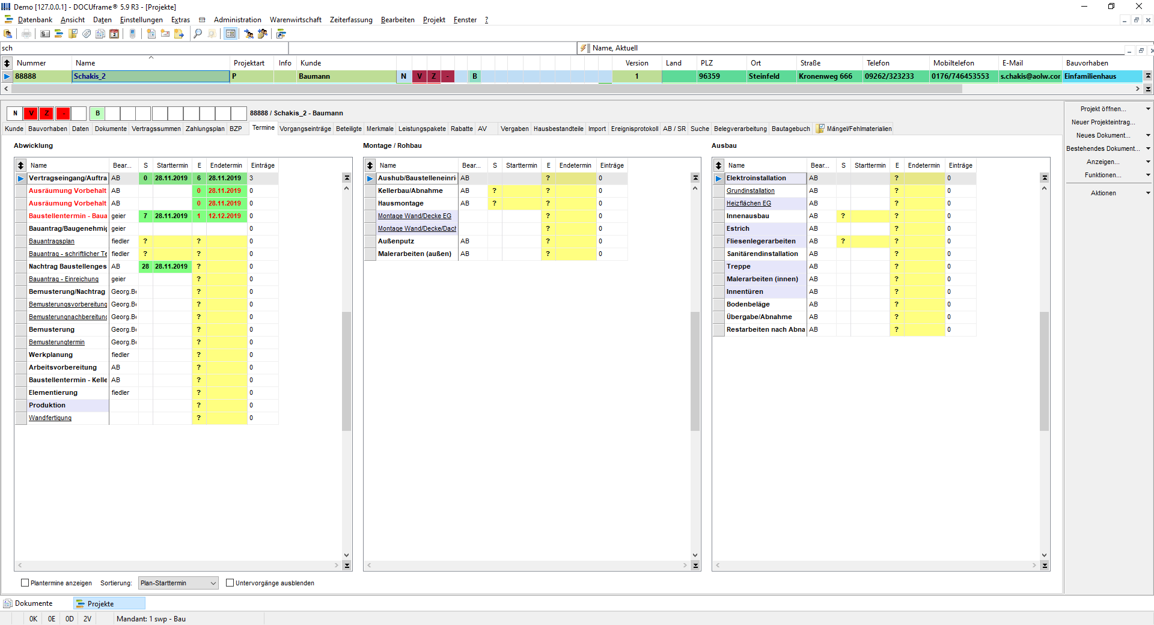
Task: Click sort icon left of Nummer column
Action: 7,63
